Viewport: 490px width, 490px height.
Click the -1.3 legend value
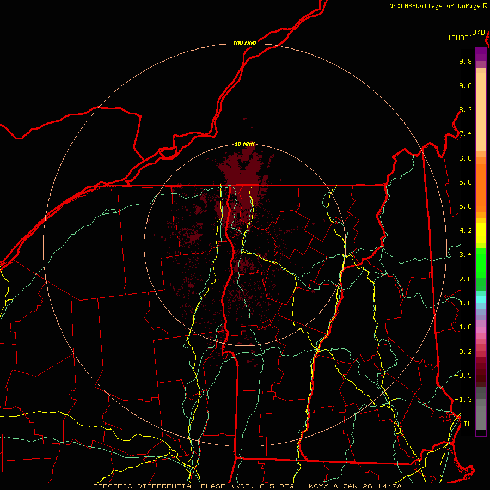[463, 400]
